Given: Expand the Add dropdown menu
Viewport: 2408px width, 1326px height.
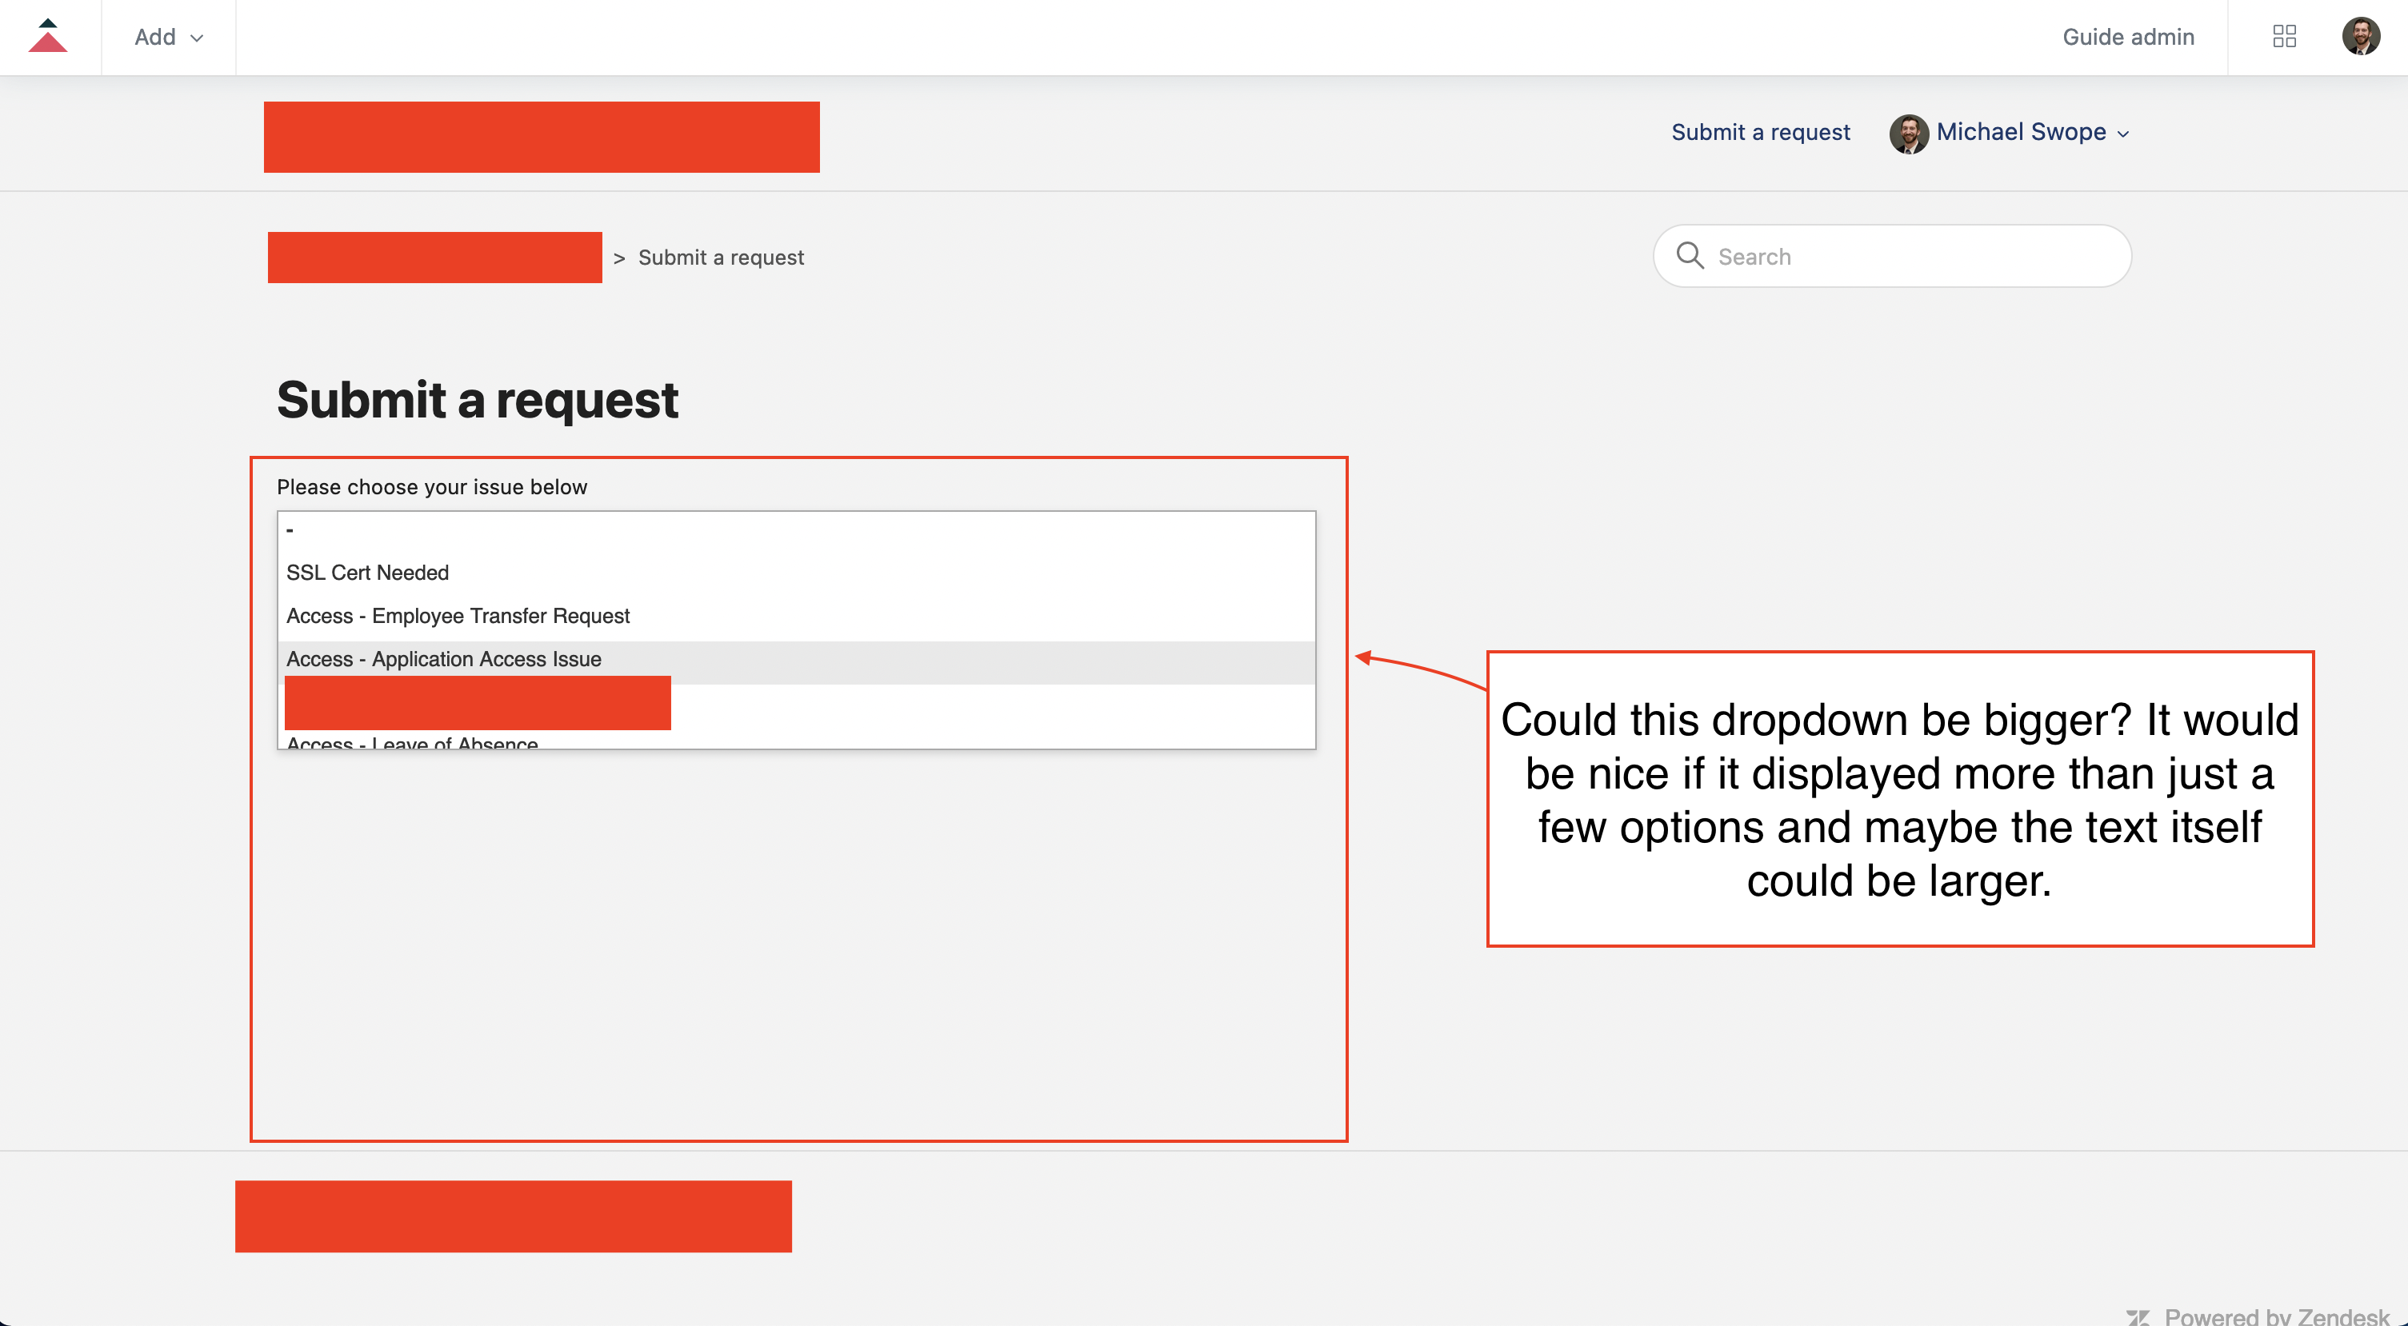Looking at the screenshot, I should pos(168,37).
